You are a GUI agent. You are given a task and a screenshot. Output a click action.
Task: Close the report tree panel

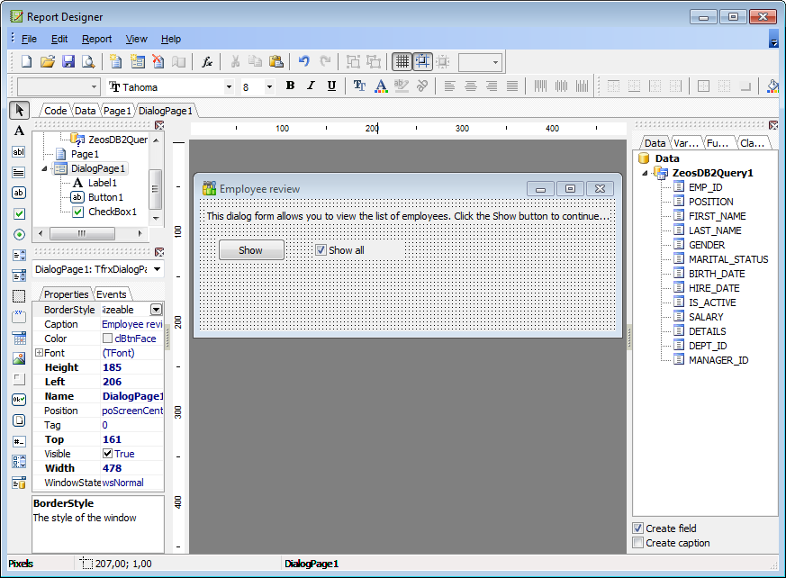tap(159, 125)
